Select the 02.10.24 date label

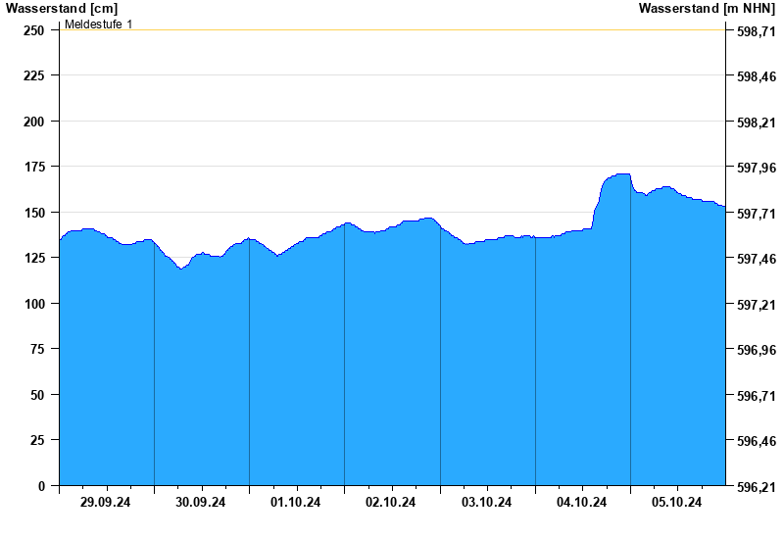[x=391, y=503]
